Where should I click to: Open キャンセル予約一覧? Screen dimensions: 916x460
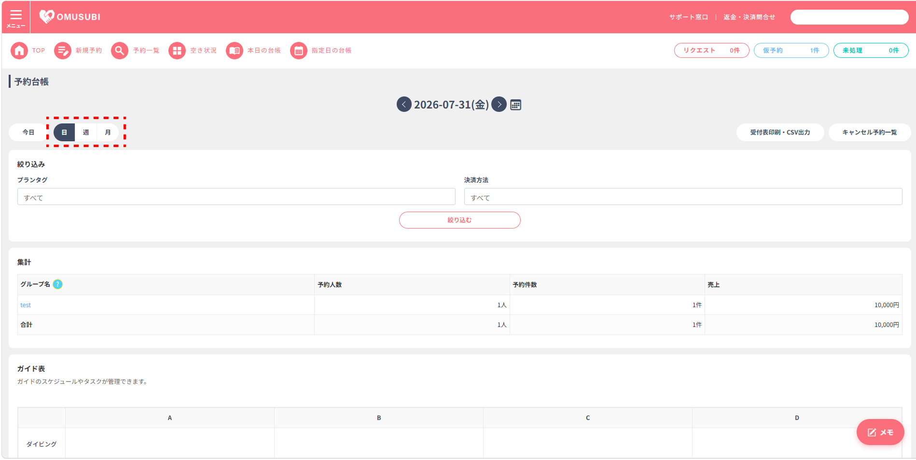tap(870, 132)
